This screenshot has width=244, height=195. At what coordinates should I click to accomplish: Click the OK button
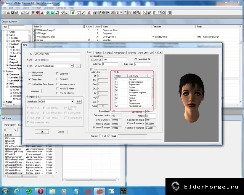tap(42, 132)
